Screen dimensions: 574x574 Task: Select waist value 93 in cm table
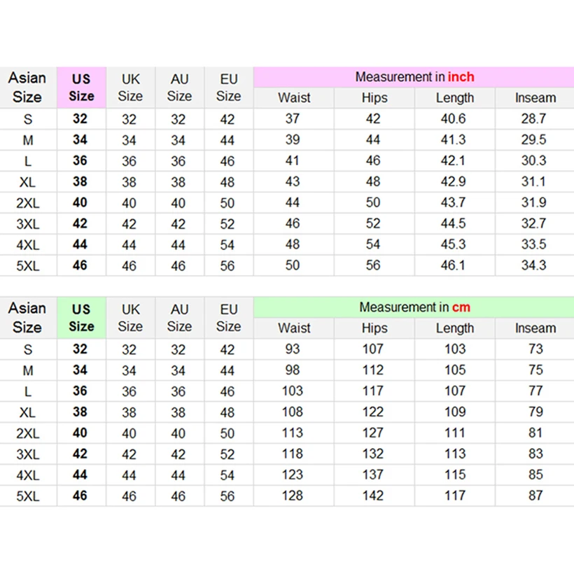pos(293,349)
